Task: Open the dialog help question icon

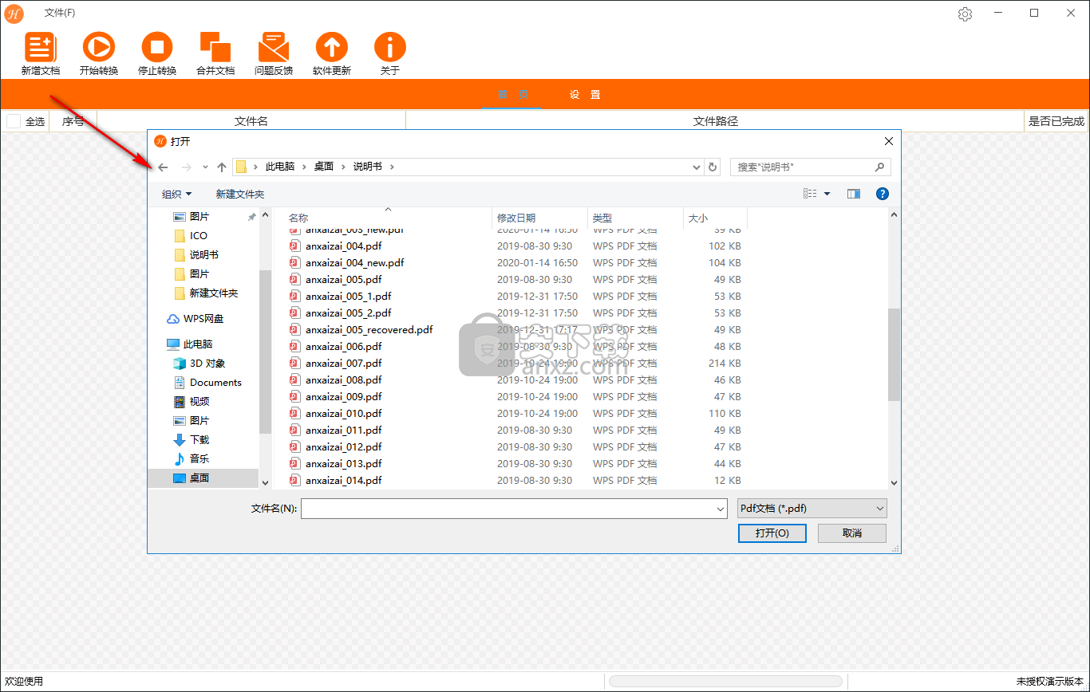Action: (882, 194)
